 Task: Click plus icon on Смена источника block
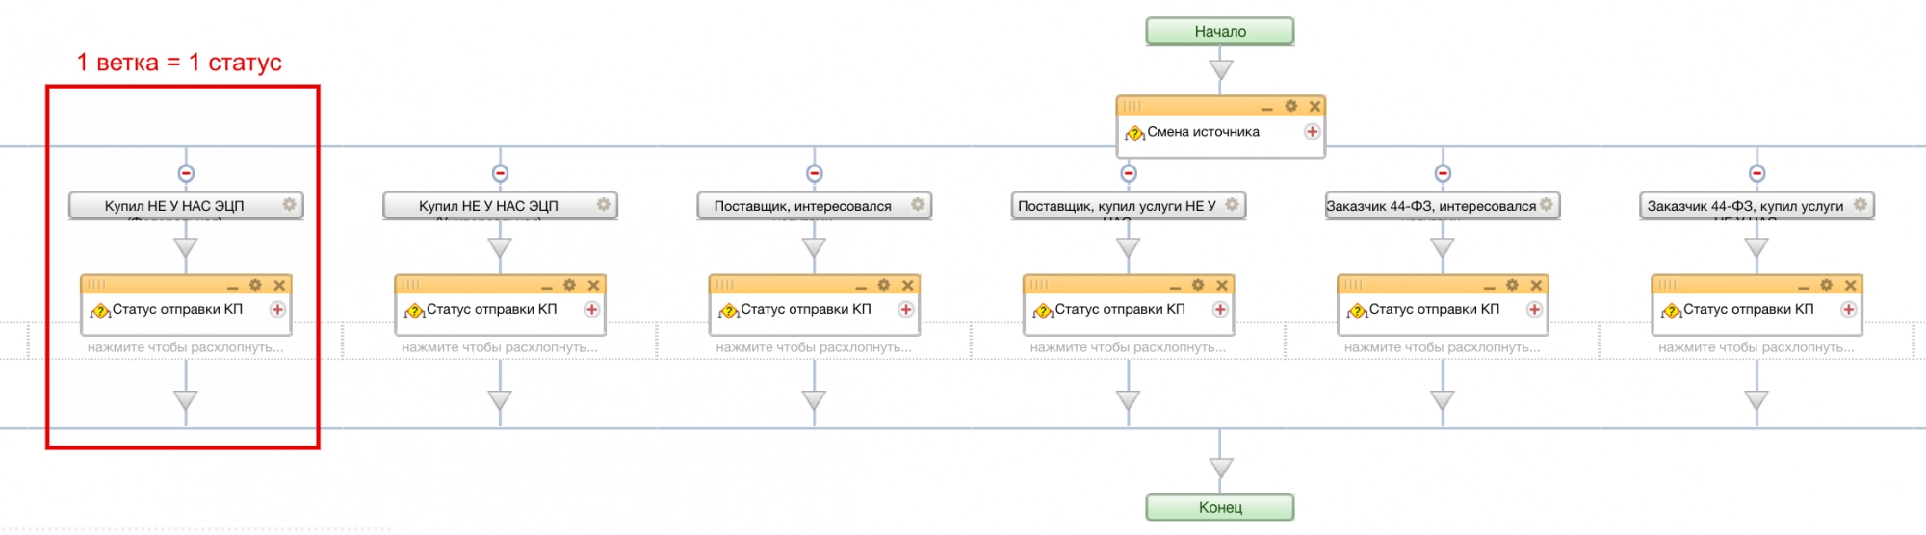(1312, 132)
